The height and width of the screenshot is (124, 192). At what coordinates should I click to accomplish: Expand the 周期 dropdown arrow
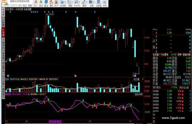pos(72,2)
